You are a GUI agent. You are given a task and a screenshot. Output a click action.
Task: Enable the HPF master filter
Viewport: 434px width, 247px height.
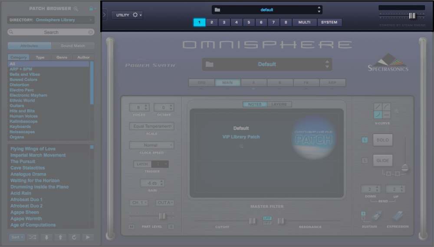point(267,222)
